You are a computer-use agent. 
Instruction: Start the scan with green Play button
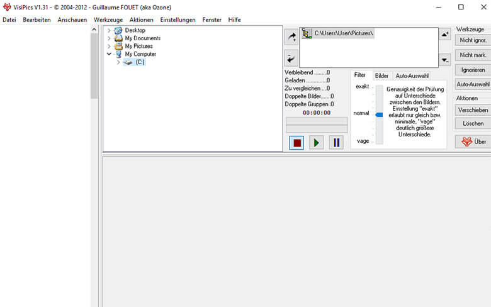(x=317, y=143)
